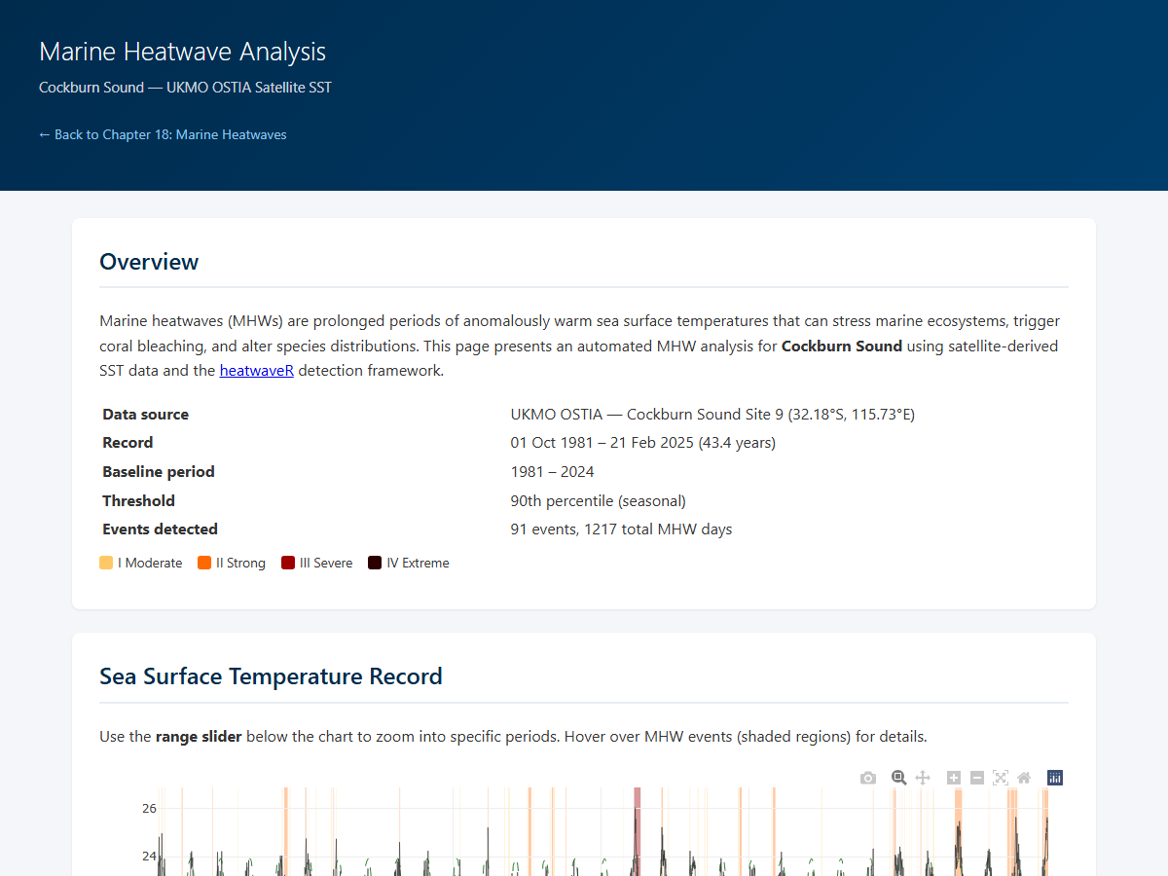Image resolution: width=1168 pixels, height=876 pixels.
Task: Click the Marine Heatwave Analysis page title
Action: 182,52
